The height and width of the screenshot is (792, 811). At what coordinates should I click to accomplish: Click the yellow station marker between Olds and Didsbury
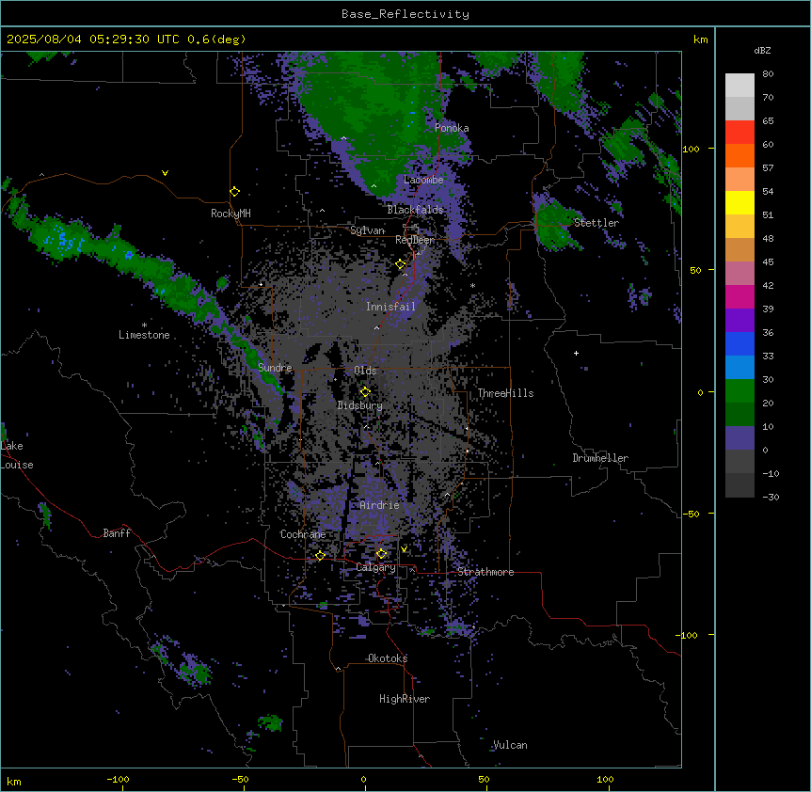365,392
